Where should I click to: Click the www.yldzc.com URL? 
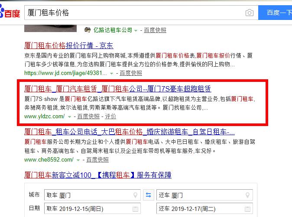[x=45, y=117]
